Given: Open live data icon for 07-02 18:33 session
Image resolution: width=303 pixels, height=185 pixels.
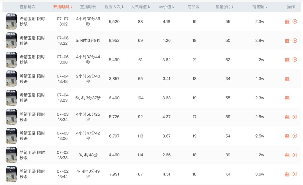Looking at the screenshot, I should [x=287, y=155].
